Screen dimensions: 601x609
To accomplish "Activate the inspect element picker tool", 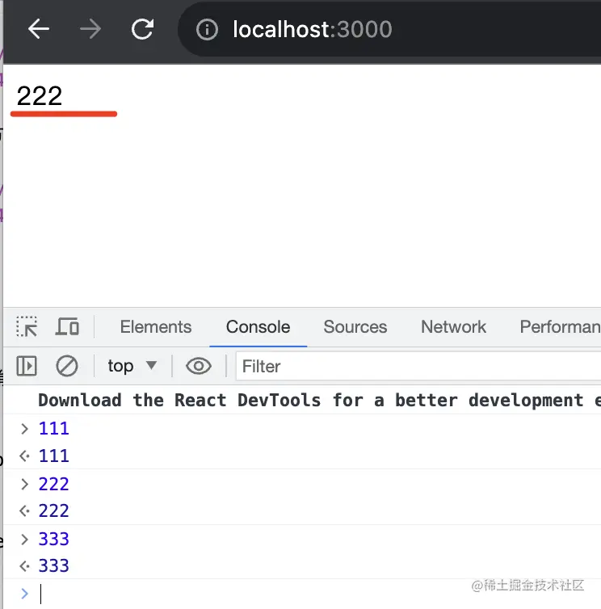I will [27, 326].
